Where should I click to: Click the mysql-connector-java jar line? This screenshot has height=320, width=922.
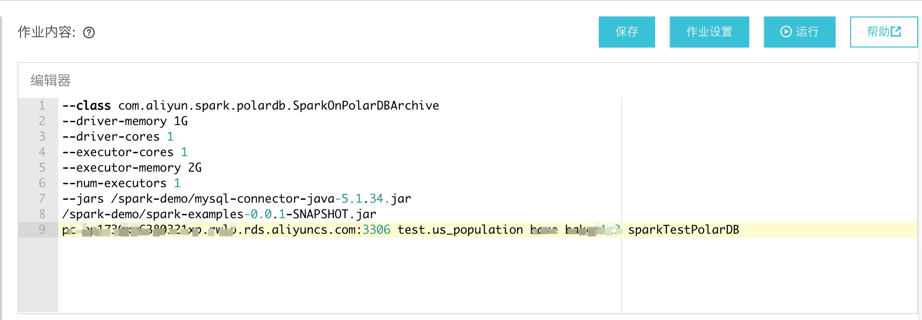pyautogui.click(x=237, y=199)
